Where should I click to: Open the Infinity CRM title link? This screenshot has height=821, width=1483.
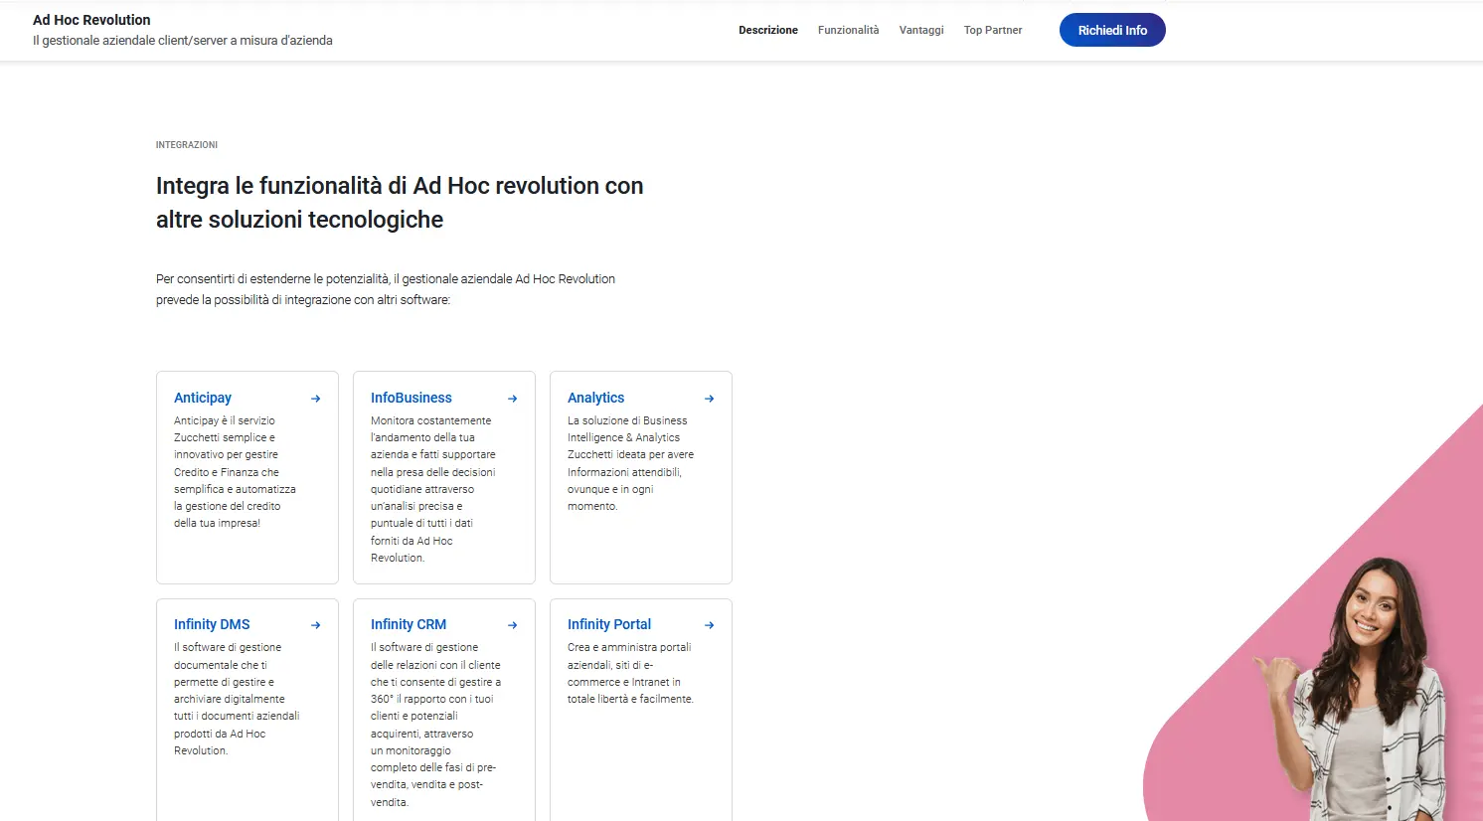pos(409,624)
